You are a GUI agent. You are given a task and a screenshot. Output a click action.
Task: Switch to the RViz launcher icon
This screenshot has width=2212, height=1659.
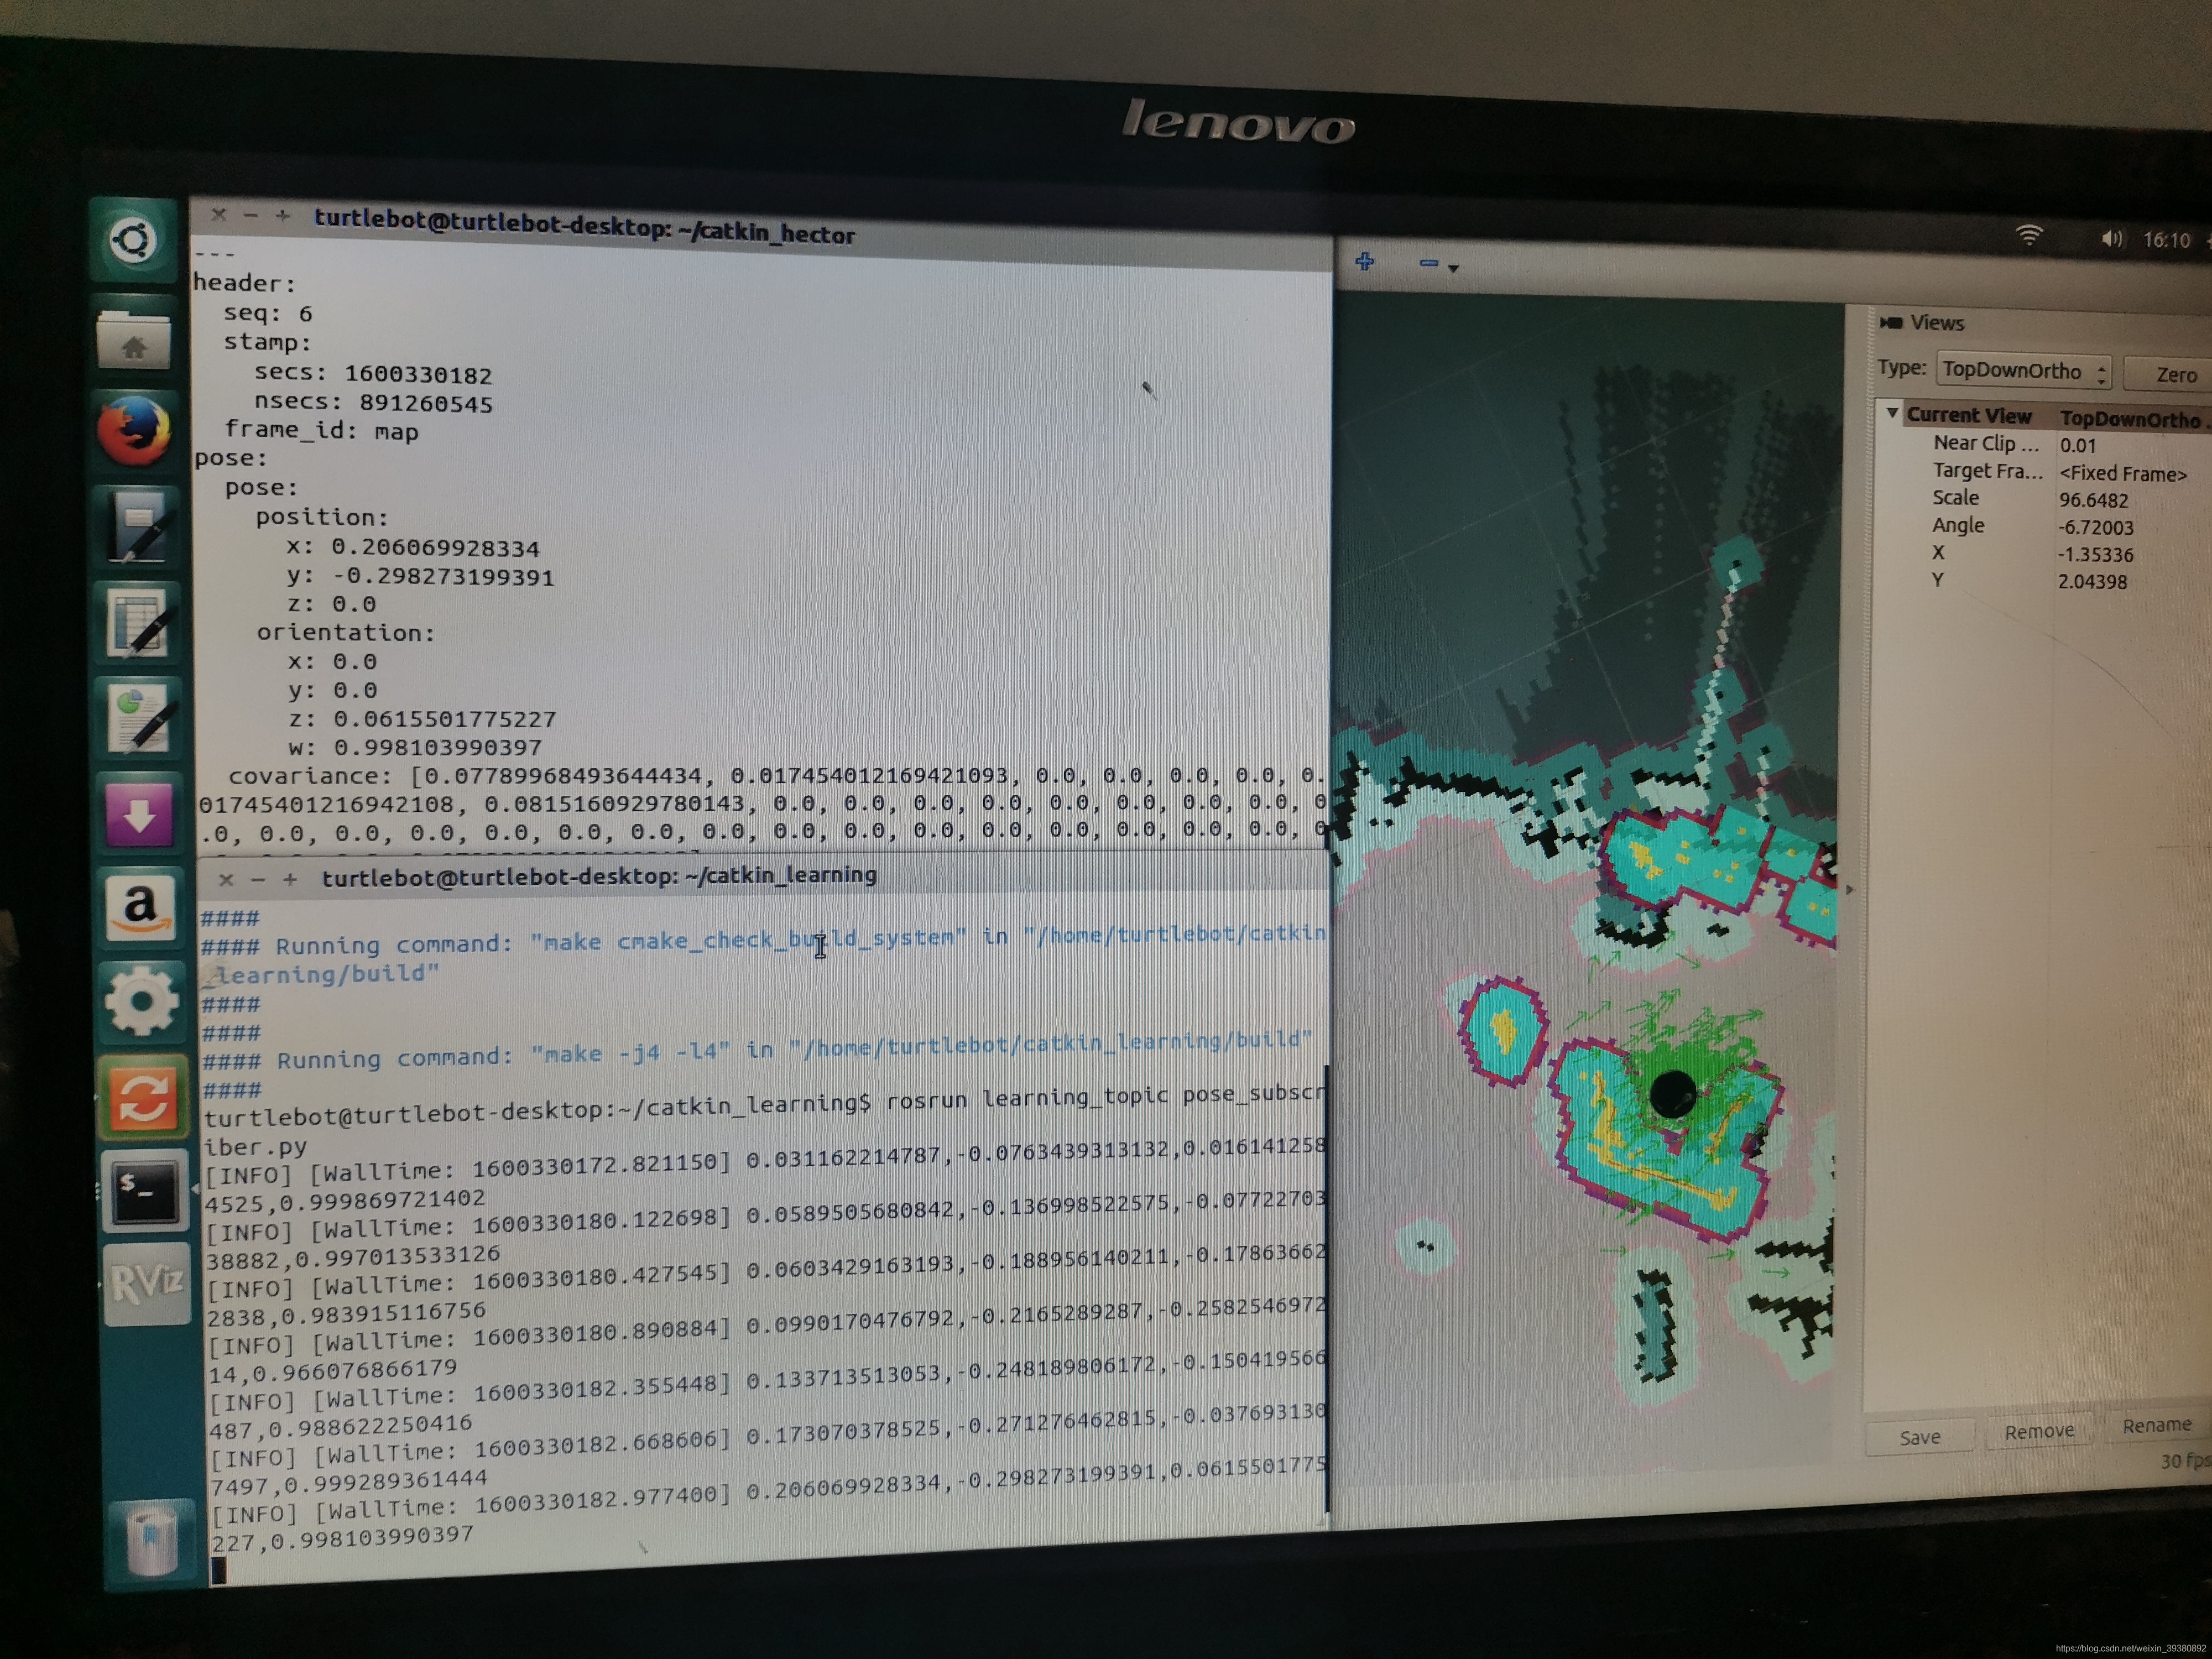pos(146,1285)
